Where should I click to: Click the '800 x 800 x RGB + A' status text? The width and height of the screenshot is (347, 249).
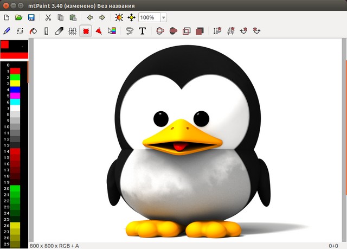(54, 246)
